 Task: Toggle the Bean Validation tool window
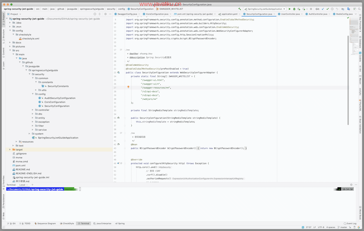point(360,125)
